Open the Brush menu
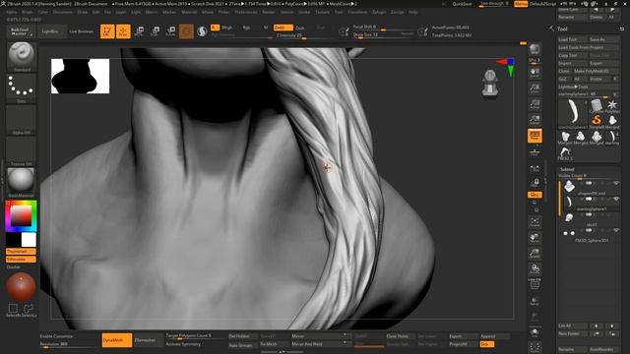The height and width of the screenshot is (354, 630). click(28, 12)
